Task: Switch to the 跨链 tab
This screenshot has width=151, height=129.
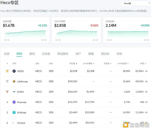Action: (x=91, y=54)
